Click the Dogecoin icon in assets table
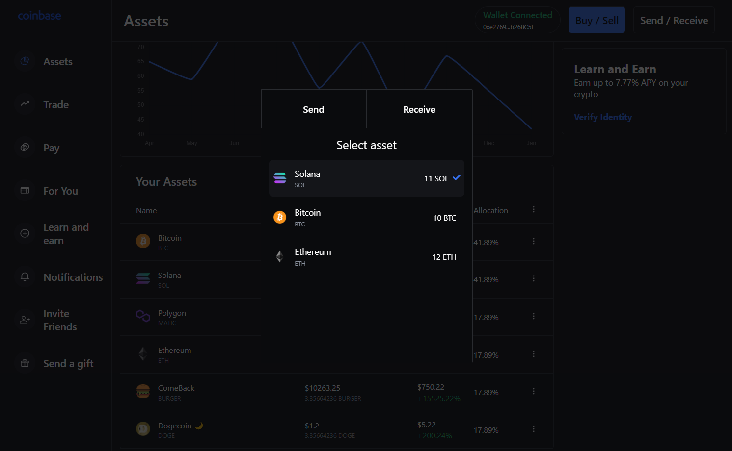The image size is (732, 451). click(x=143, y=429)
